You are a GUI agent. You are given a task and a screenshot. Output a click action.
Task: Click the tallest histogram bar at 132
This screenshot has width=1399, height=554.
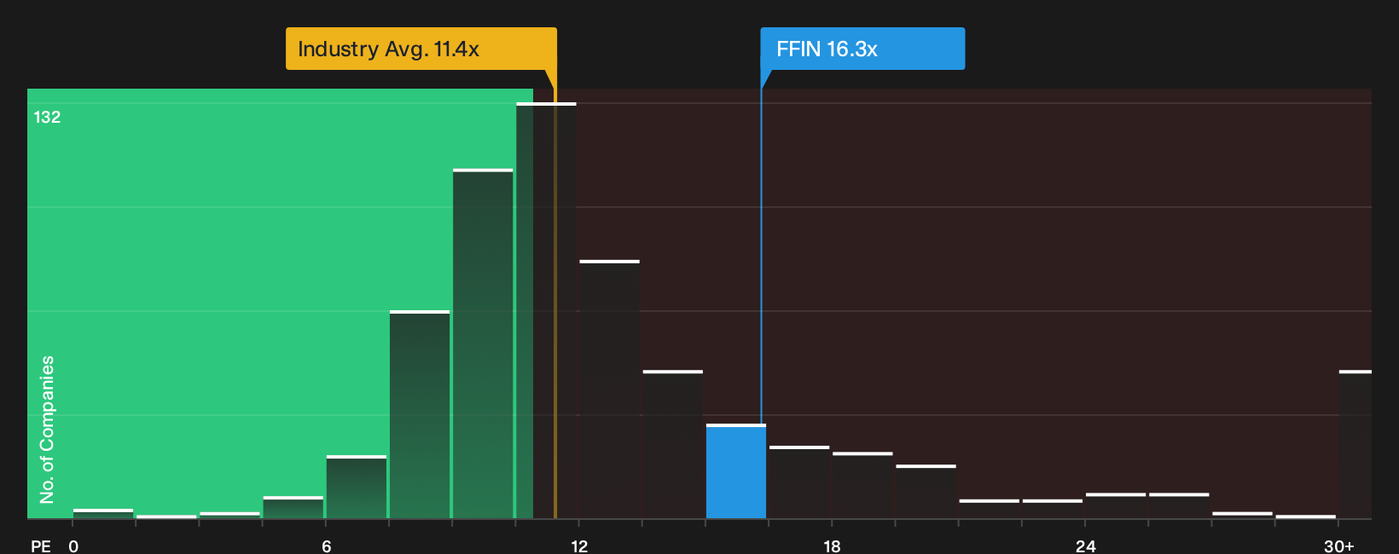[546, 310]
